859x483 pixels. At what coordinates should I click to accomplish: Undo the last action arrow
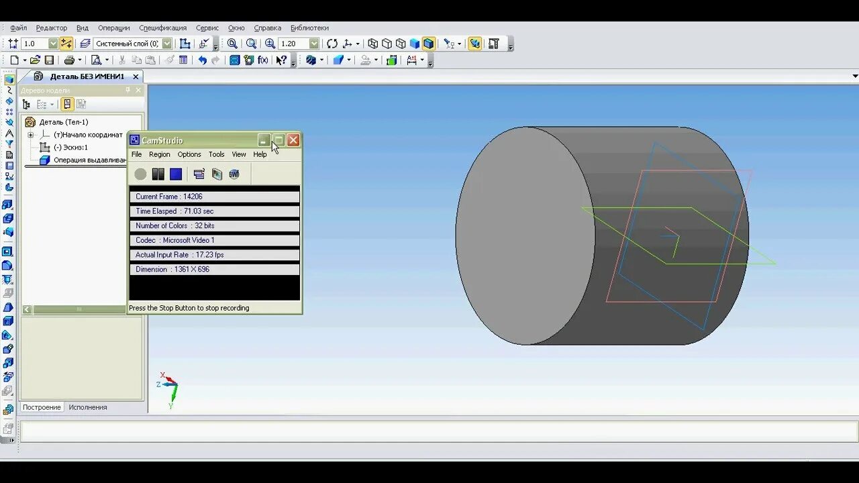point(202,60)
